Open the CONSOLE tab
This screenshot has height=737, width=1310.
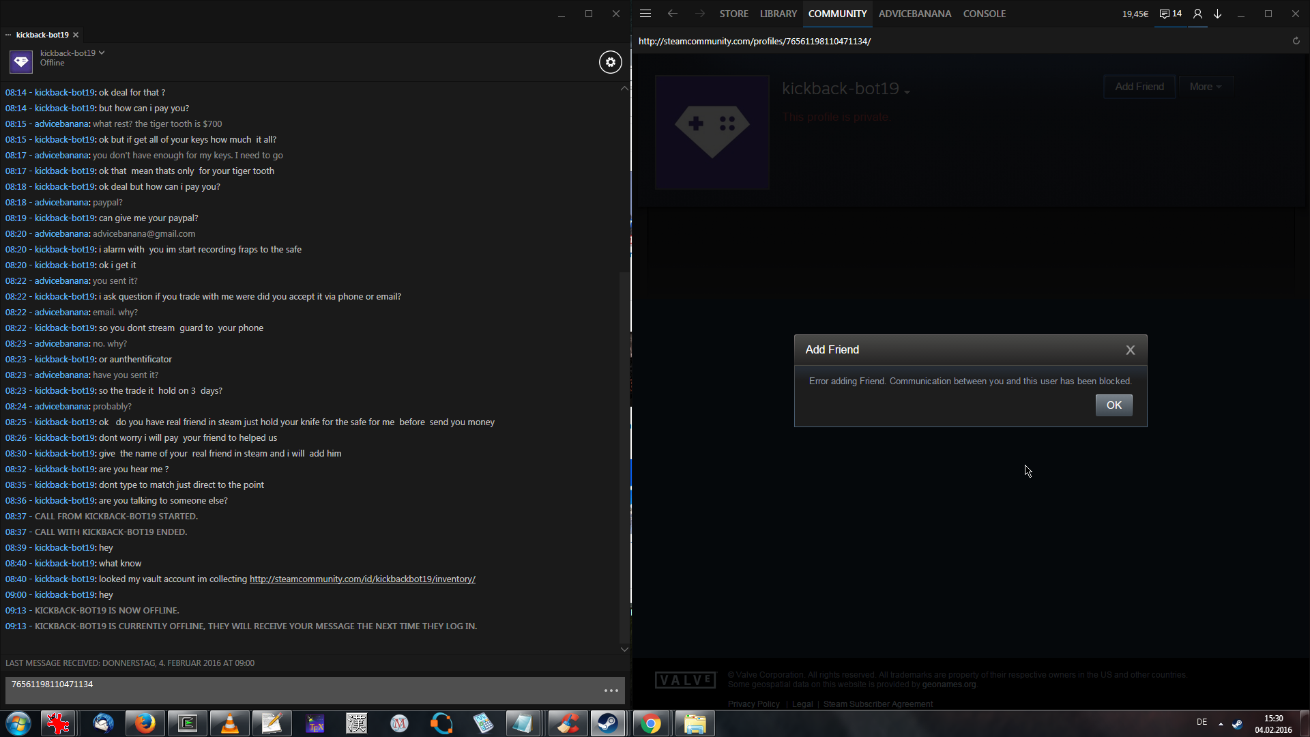(x=985, y=14)
